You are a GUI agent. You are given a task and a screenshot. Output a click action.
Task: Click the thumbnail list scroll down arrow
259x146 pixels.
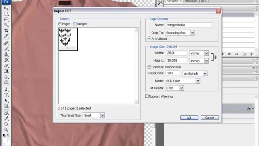(136, 102)
